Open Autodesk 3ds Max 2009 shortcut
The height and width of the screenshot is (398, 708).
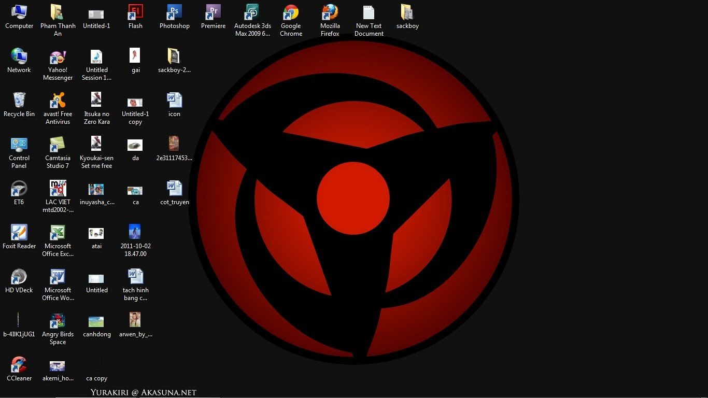(x=252, y=20)
